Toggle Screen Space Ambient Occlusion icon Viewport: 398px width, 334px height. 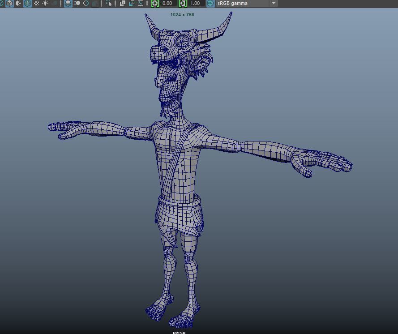(68, 3)
